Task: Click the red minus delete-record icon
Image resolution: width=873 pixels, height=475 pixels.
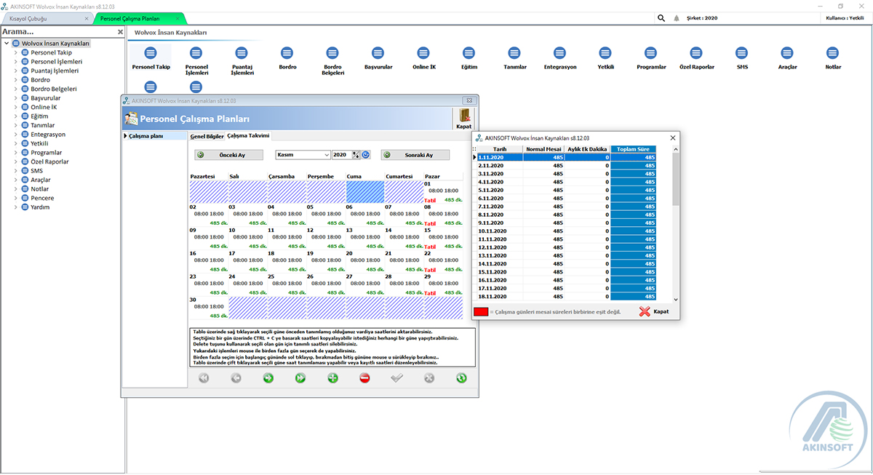Action: pos(364,378)
